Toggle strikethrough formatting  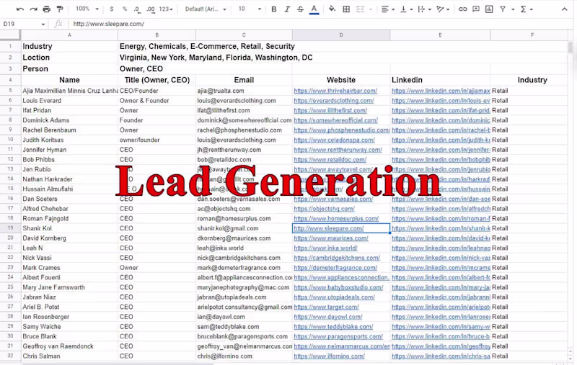point(300,9)
